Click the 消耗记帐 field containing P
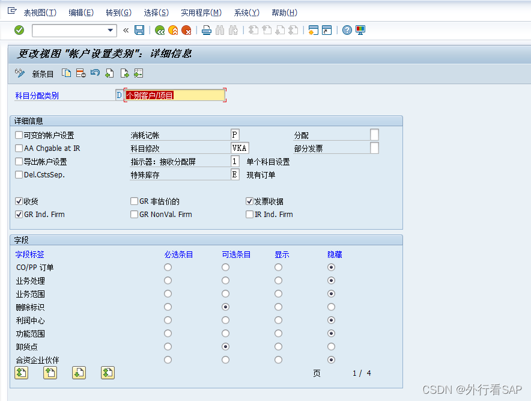The width and height of the screenshot is (531, 401). (x=235, y=135)
